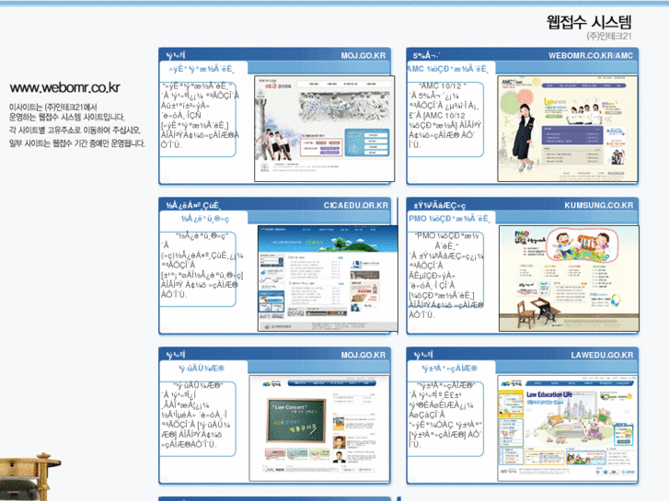The width and height of the screenshot is (669, 501).
Task: Click the MOJ.GO.KR address above the Law Concert card
Action: coord(363,355)
